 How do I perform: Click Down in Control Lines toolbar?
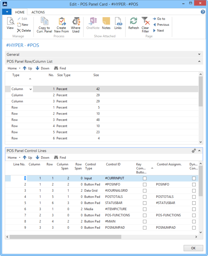pos(42,158)
